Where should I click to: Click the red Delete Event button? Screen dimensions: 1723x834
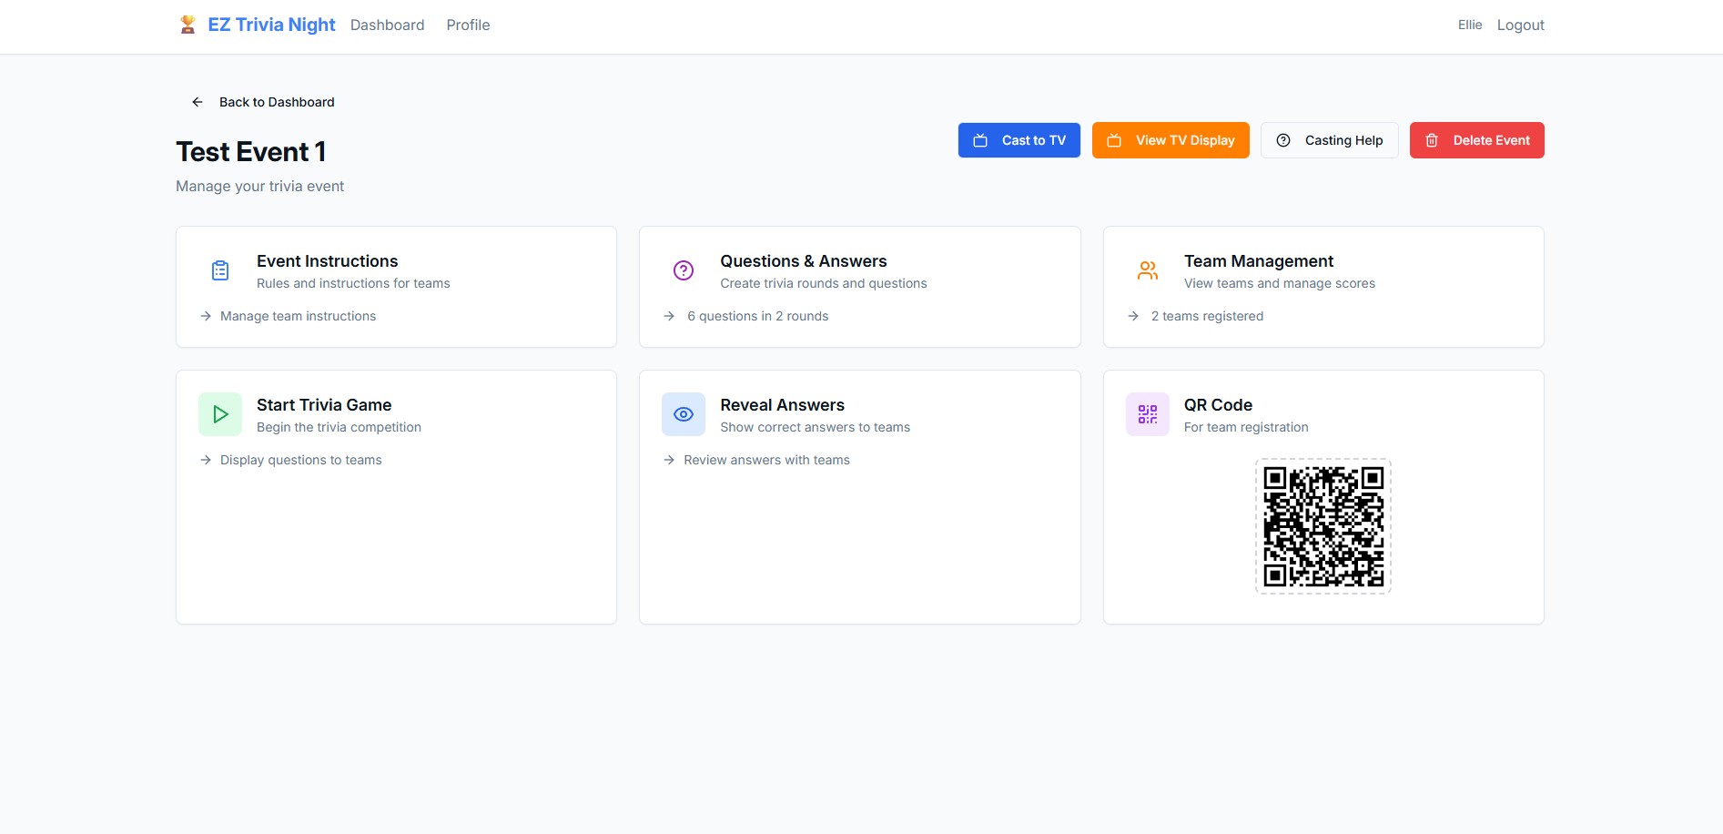[x=1476, y=140]
